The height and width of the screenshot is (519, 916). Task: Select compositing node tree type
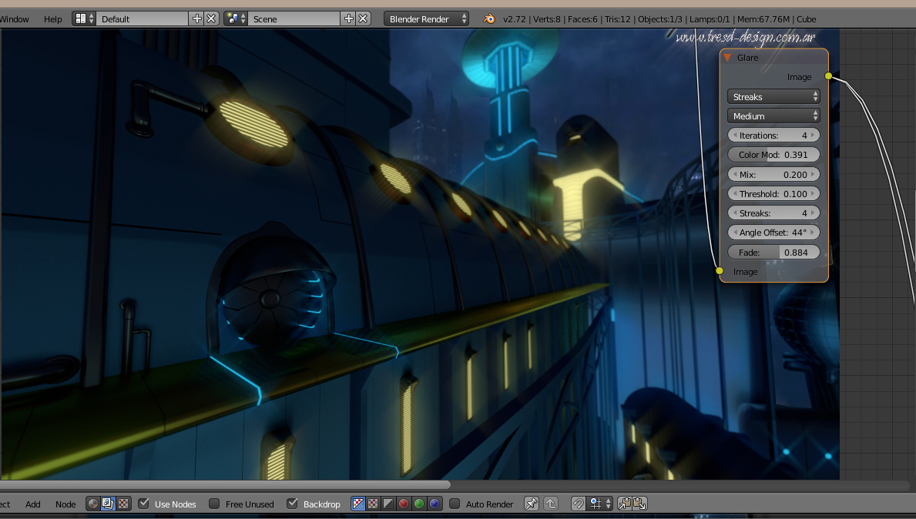point(108,504)
